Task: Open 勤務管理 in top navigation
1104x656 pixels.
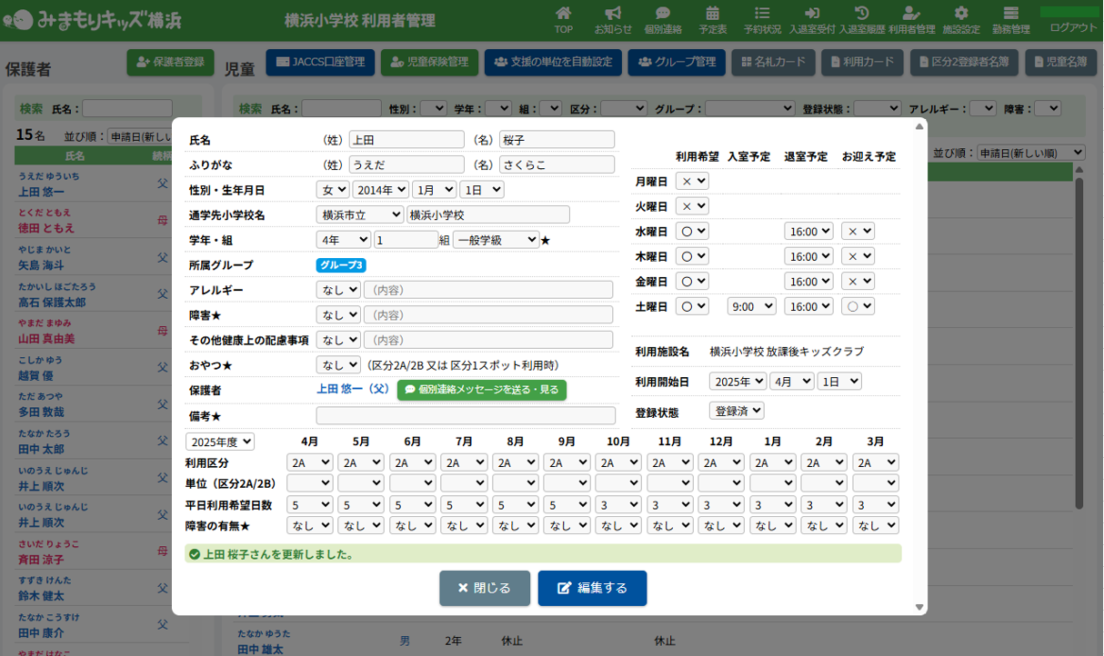Action: pyautogui.click(x=1010, y=19)
